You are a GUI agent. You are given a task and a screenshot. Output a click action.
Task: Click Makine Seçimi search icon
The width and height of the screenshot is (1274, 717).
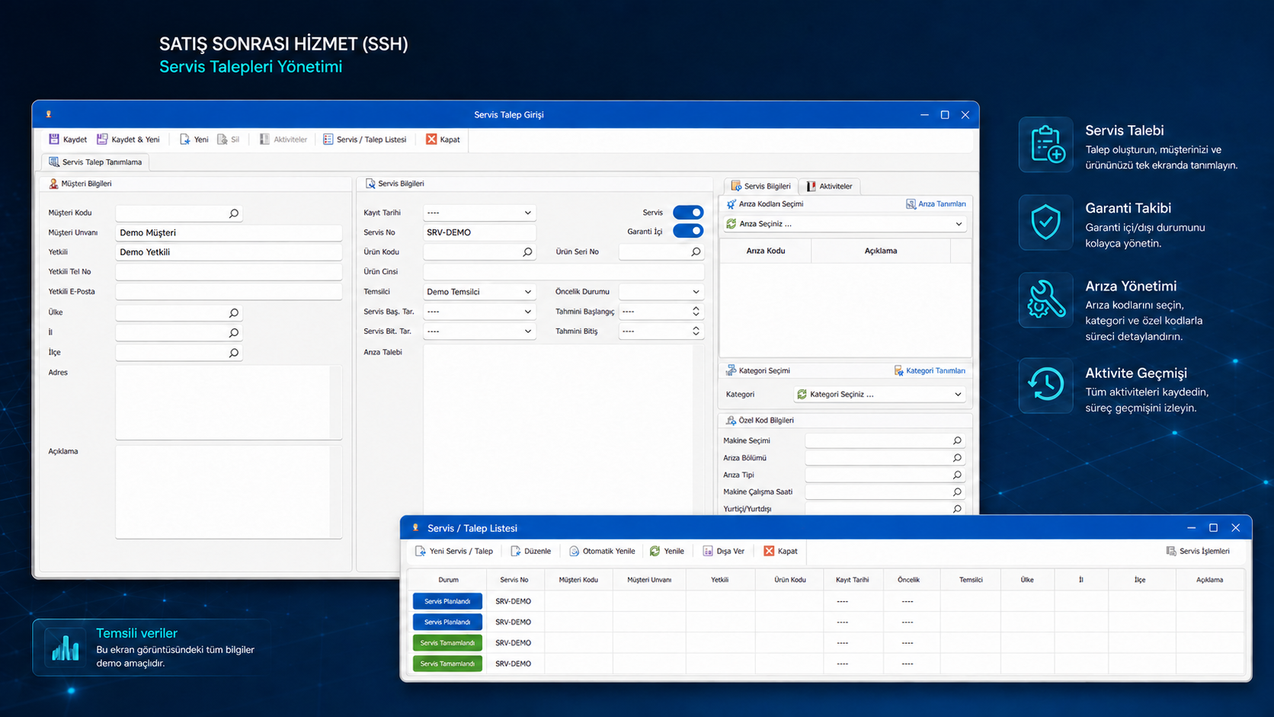[x=957, y=440]
